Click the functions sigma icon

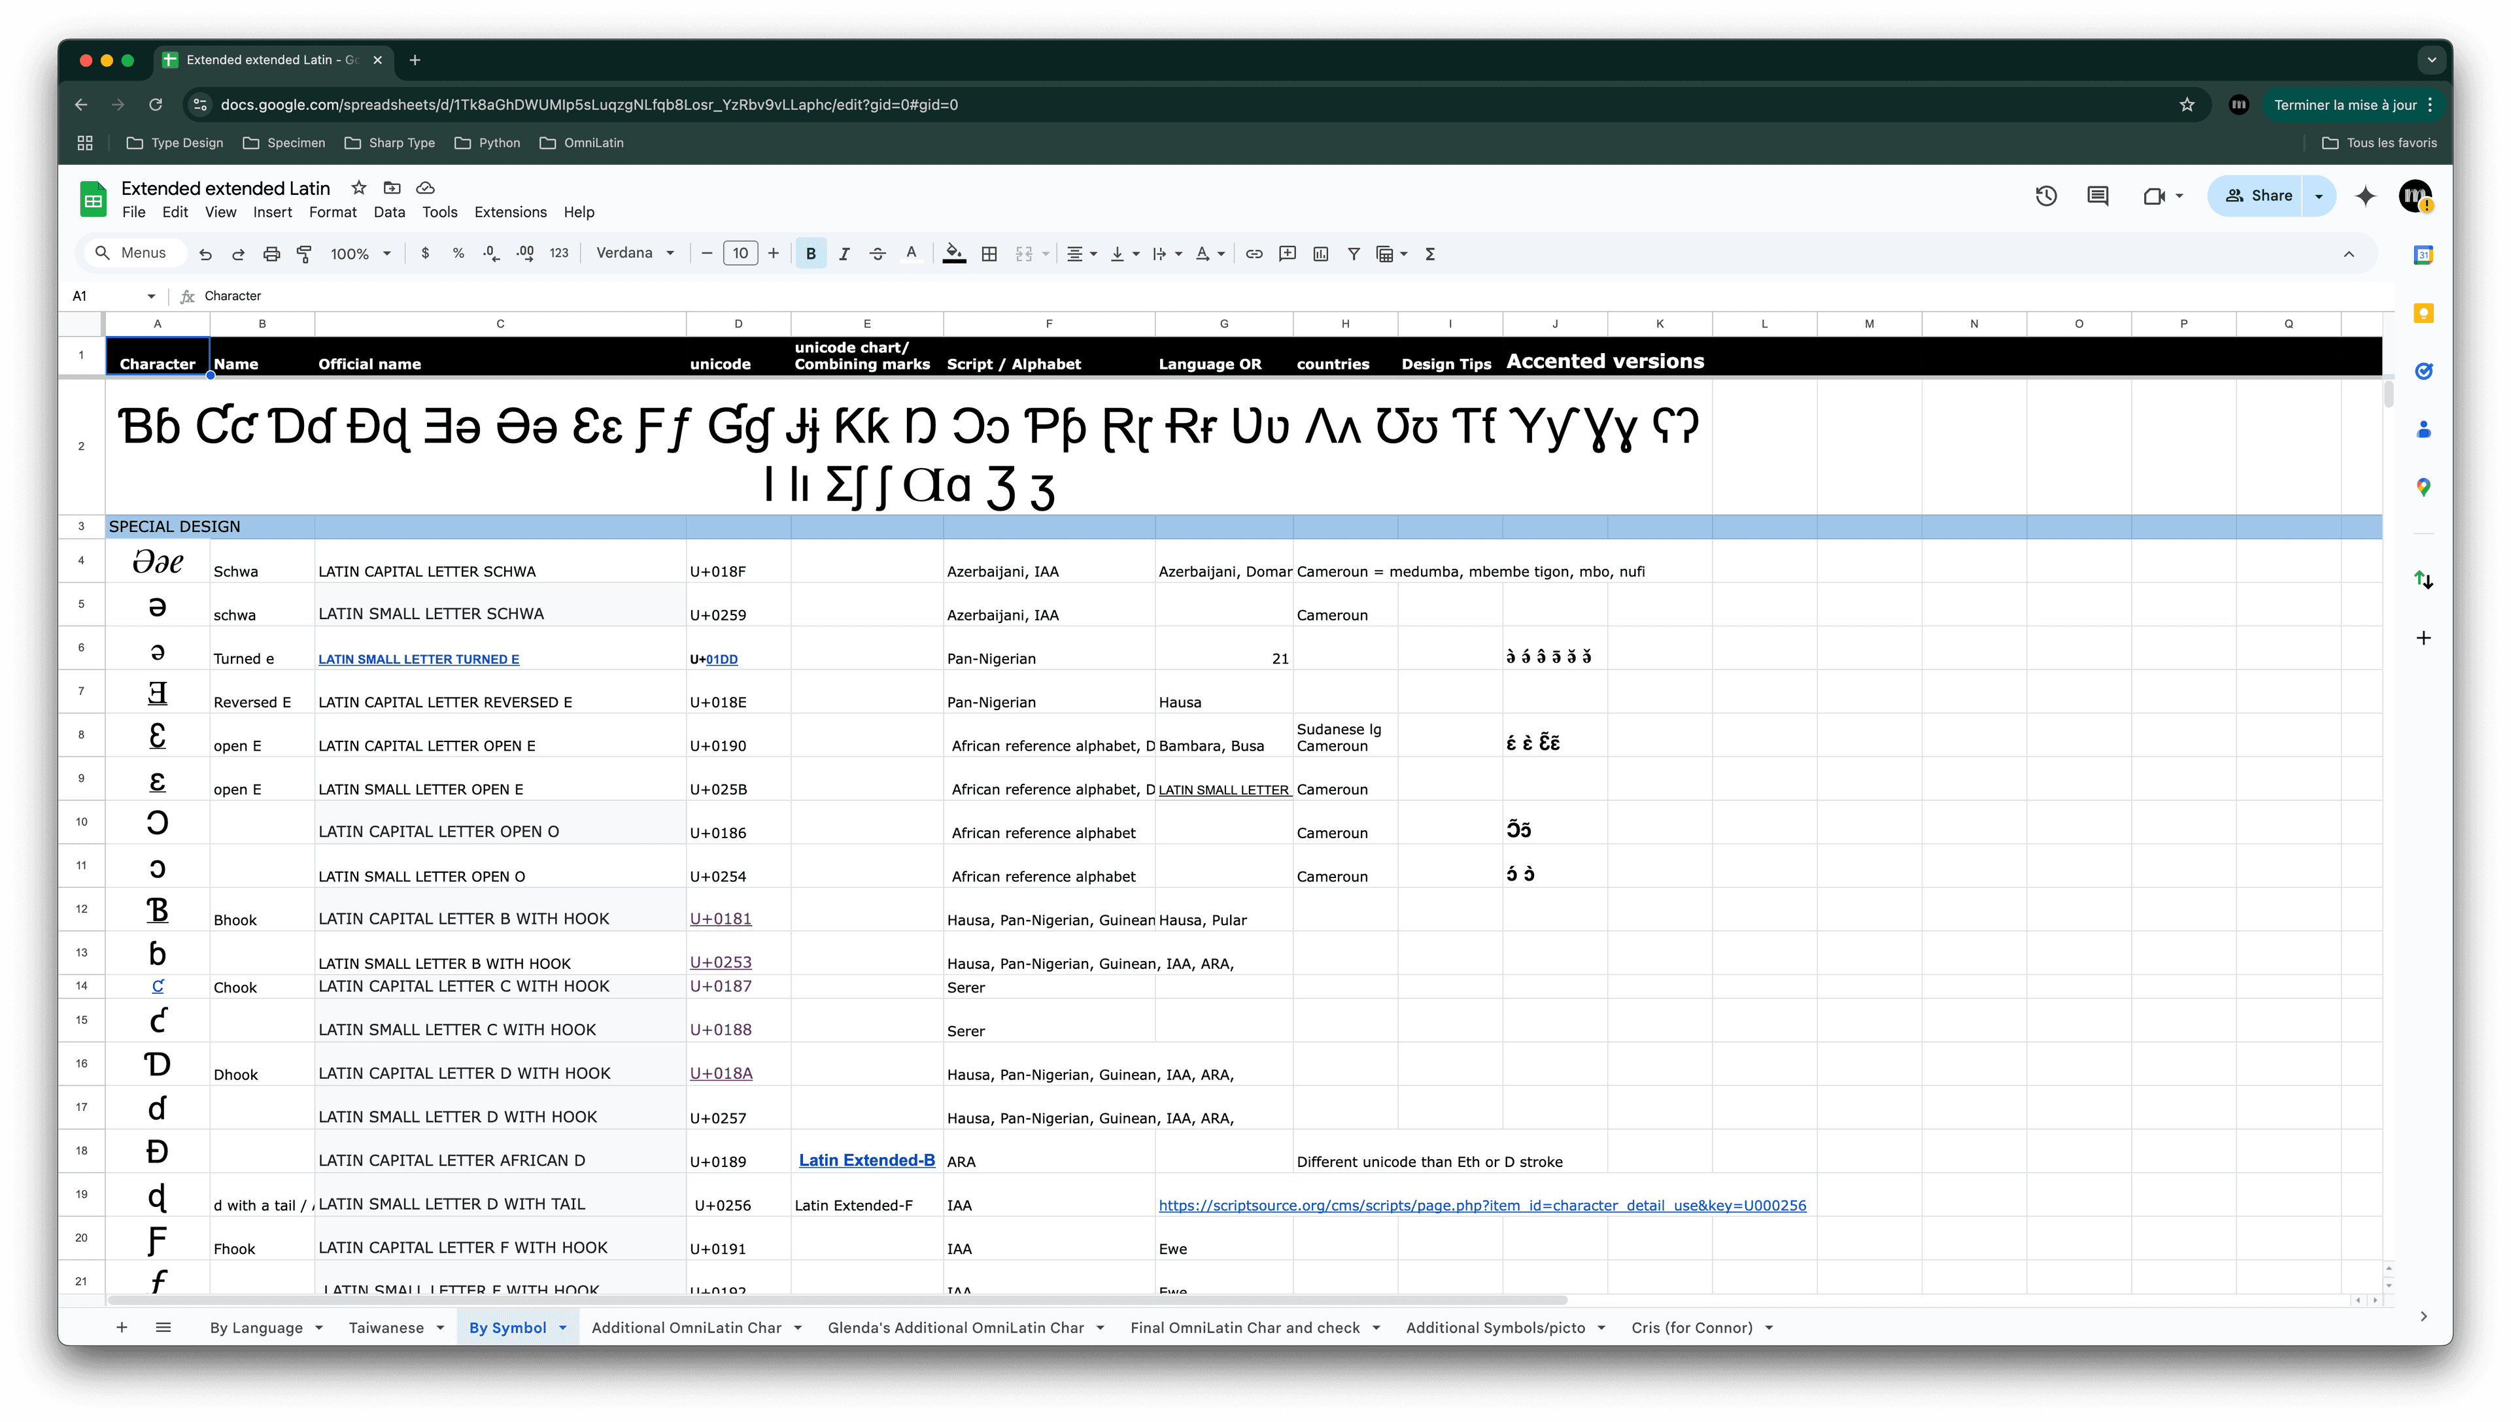pos(1430,254)
